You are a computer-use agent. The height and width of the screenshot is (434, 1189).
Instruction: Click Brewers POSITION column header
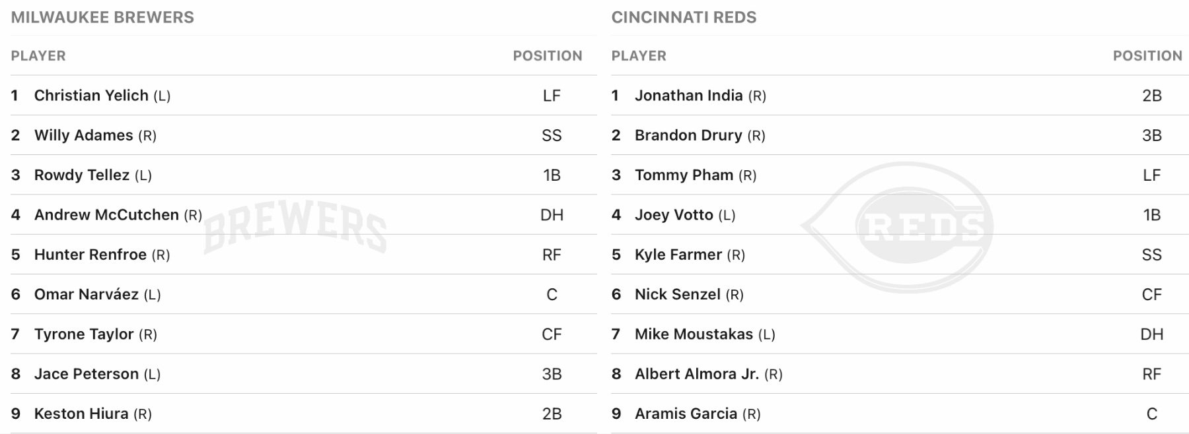(548, 56)
